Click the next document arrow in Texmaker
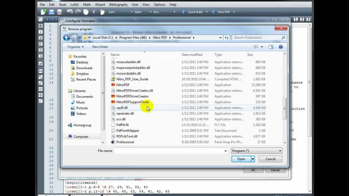The height and width of the screenshot is (196, 349). coord(53,19)
